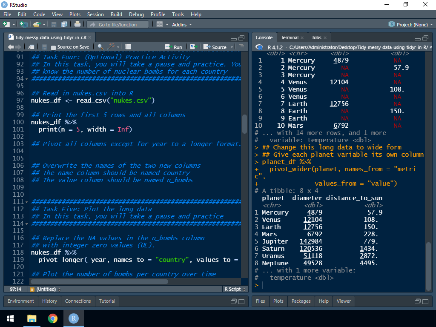The image size is (436, 327).
Task: Open the Project: (None) dropdown
Action: click(x=411, y=25)
